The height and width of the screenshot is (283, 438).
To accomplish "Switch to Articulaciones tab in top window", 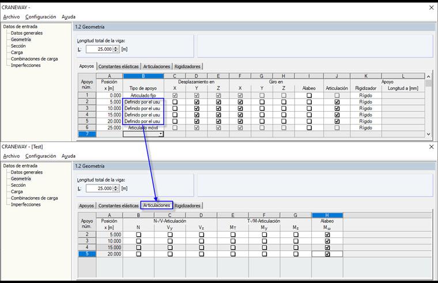I will [156, 66].
